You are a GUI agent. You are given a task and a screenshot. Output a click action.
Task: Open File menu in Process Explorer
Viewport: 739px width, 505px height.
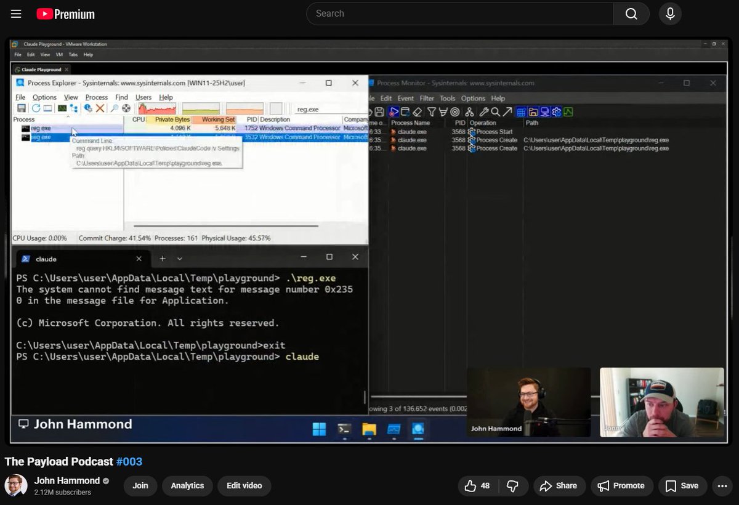click(x=20, y=97)
